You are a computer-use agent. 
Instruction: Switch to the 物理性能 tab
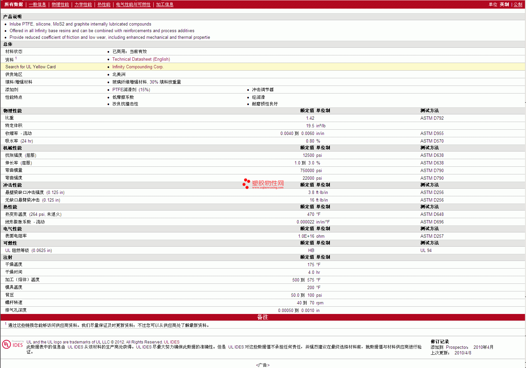(60, 5)
